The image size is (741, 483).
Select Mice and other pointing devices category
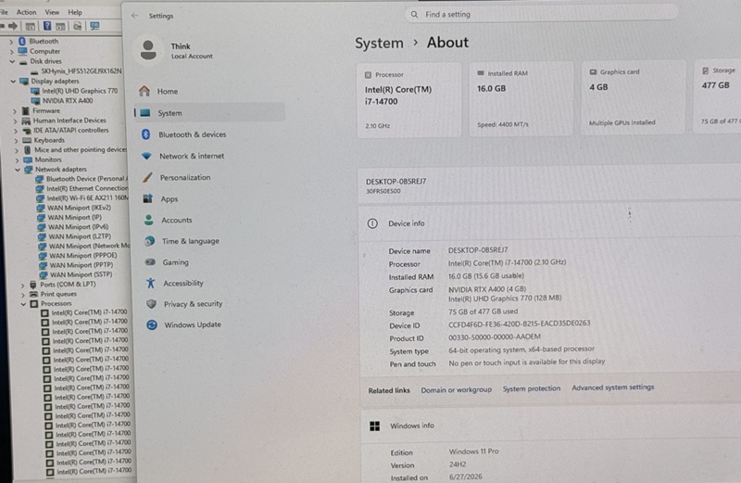tap(81, 150)
